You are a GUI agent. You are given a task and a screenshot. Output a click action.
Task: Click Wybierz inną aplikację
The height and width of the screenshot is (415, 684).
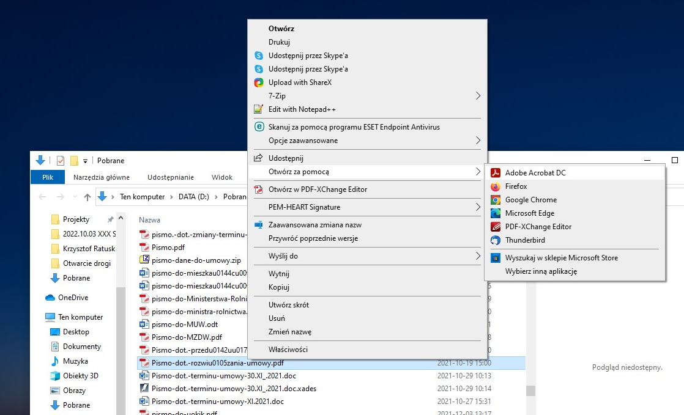pos(541,271)
